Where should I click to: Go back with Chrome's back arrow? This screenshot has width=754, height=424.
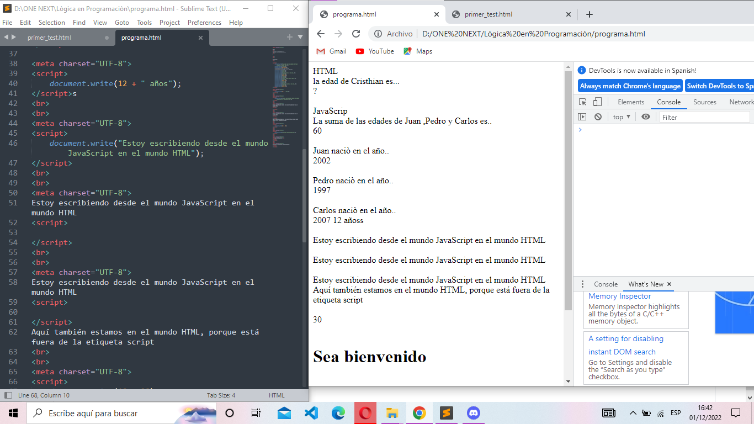(321, 34)
